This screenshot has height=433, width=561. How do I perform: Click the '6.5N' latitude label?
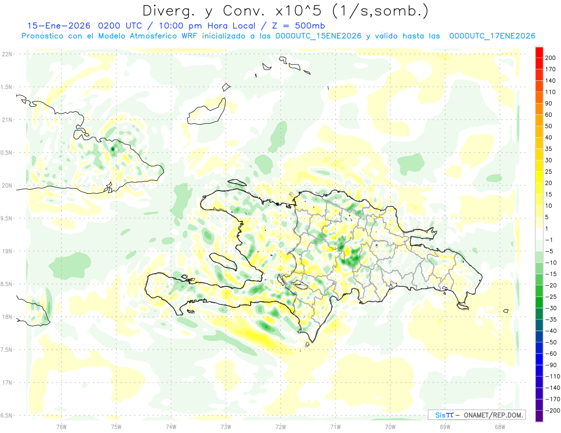7,415
